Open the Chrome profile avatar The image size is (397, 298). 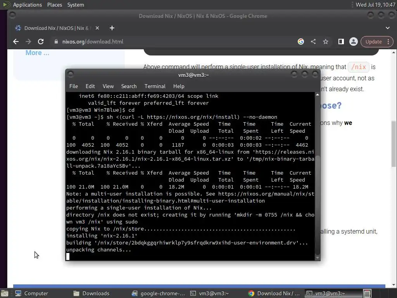click(354, 42)
